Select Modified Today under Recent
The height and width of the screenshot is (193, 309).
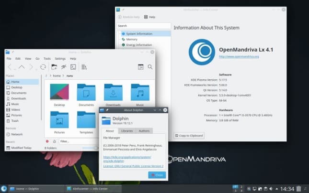click(22, 148)
